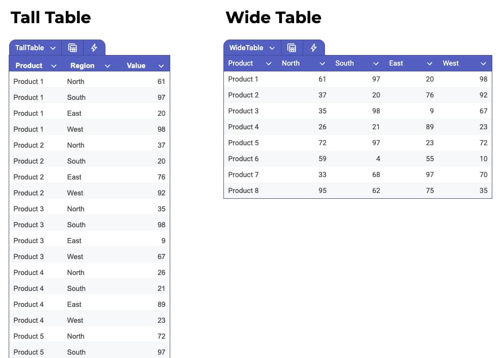
Task: Open the North column dropdown in WideTable
Action: 323,63
